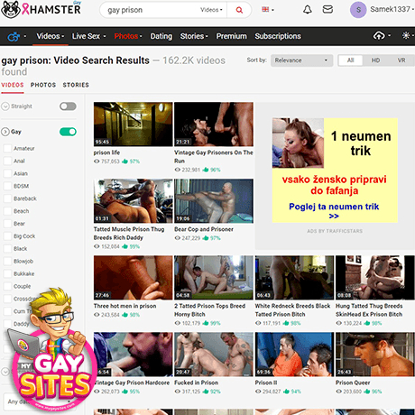Screen dimensions: 415x415
Task: Turn on the Straight switch
Action: (x=68, y=106)
